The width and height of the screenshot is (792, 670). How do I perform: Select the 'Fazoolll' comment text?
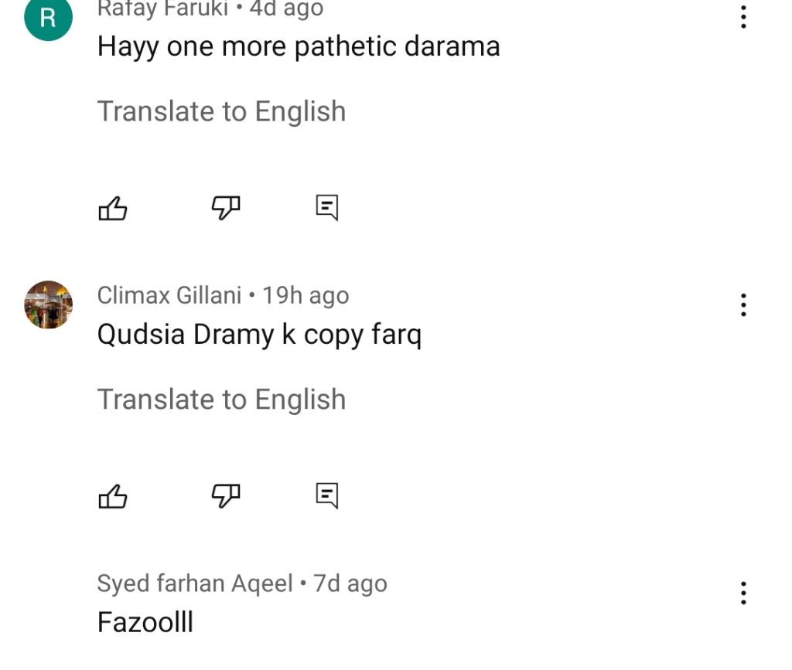click(x=145, y=622)
